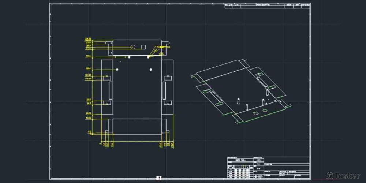The image size is (366, 183).
Task: Click the projection symbol in the title block
Action: coord(258,176)
